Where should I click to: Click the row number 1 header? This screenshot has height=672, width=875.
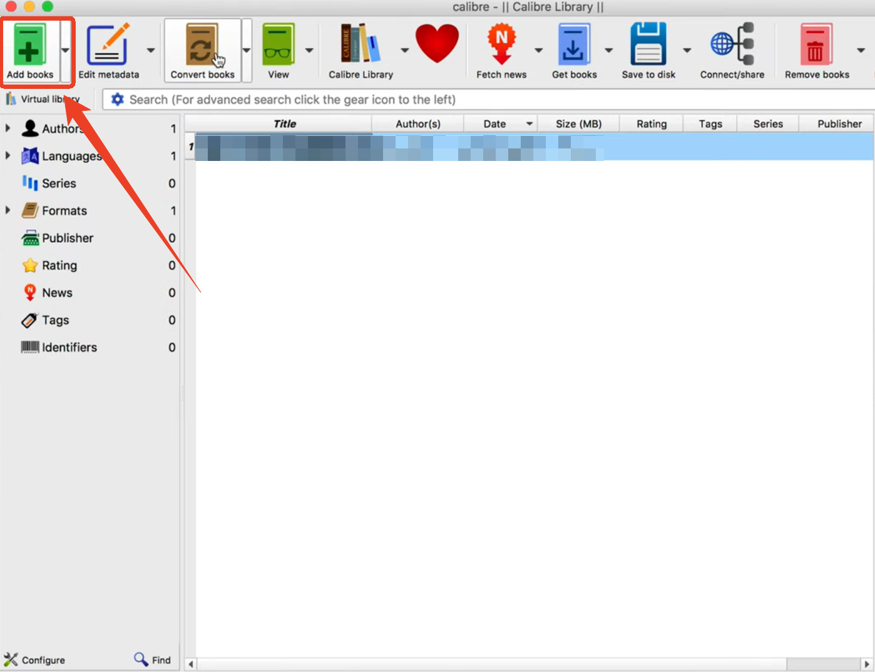tap(190, 147)
